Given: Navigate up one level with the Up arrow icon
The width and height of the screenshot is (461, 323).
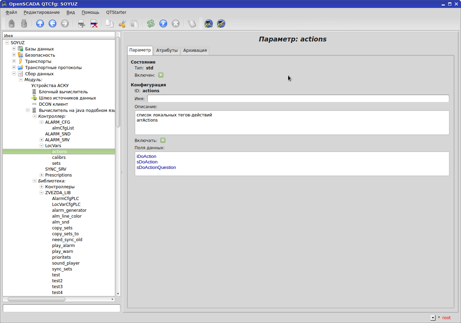Looking at the screenshot, I should pos(40,23).
